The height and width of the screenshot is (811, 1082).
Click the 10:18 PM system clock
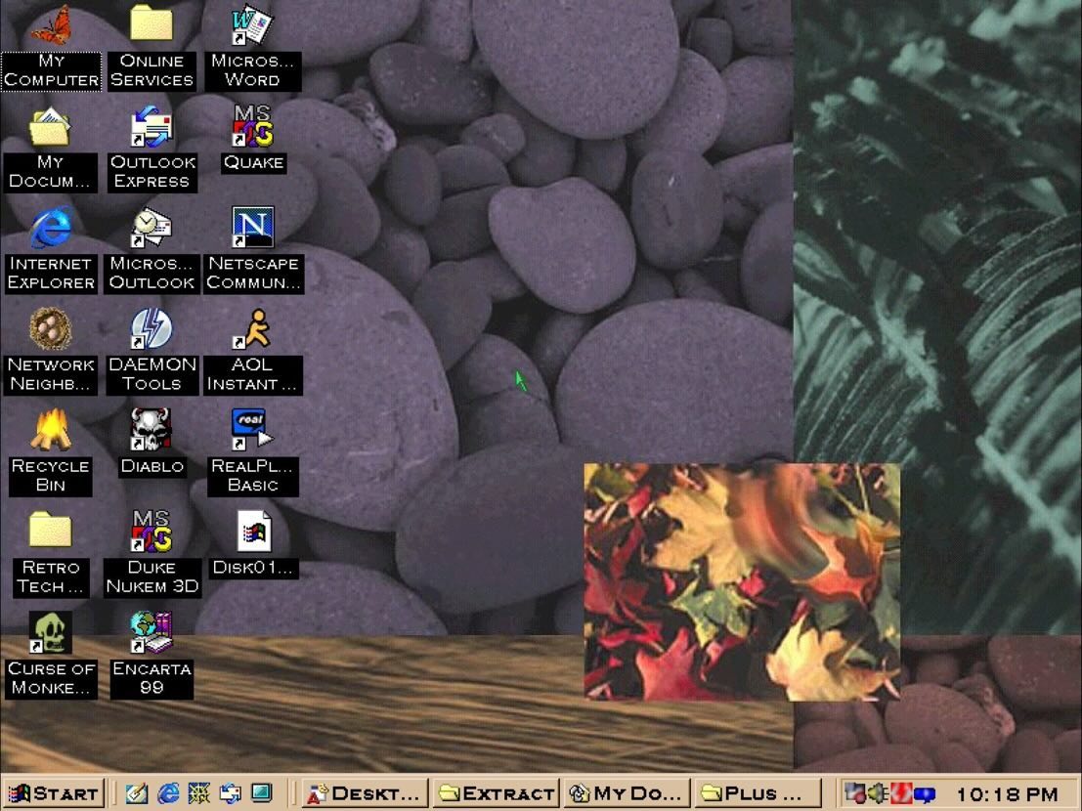(1006, 793)
